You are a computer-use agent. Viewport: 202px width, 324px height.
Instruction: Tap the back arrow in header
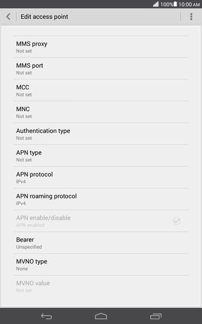pyautogui.click(x=8, y=17)
